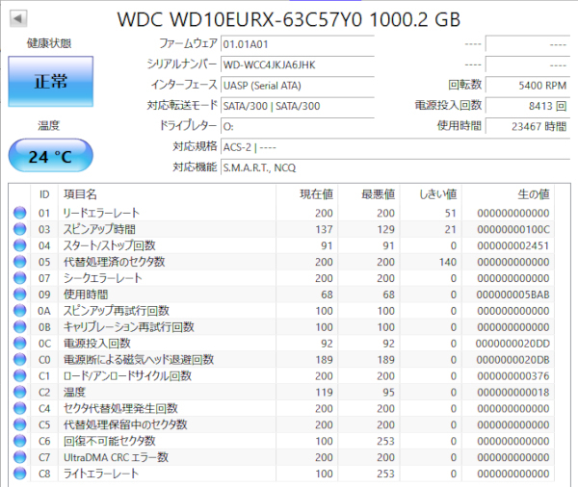Click the 現在値 column header

click(307, 194)
